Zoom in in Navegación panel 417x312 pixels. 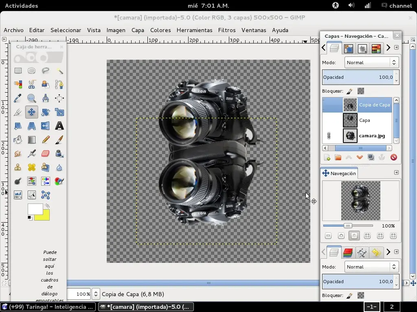pos(341,236)
